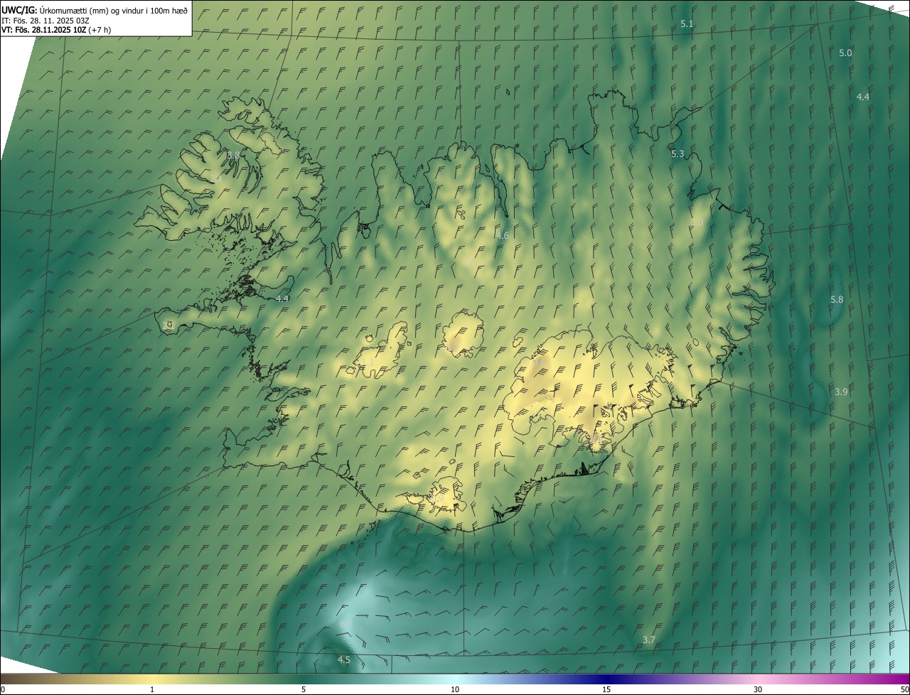Click the 0.7 value on Hofsjökull glacier
The width and height of the screenshot is (910, 695).
(x=452, y=346)
